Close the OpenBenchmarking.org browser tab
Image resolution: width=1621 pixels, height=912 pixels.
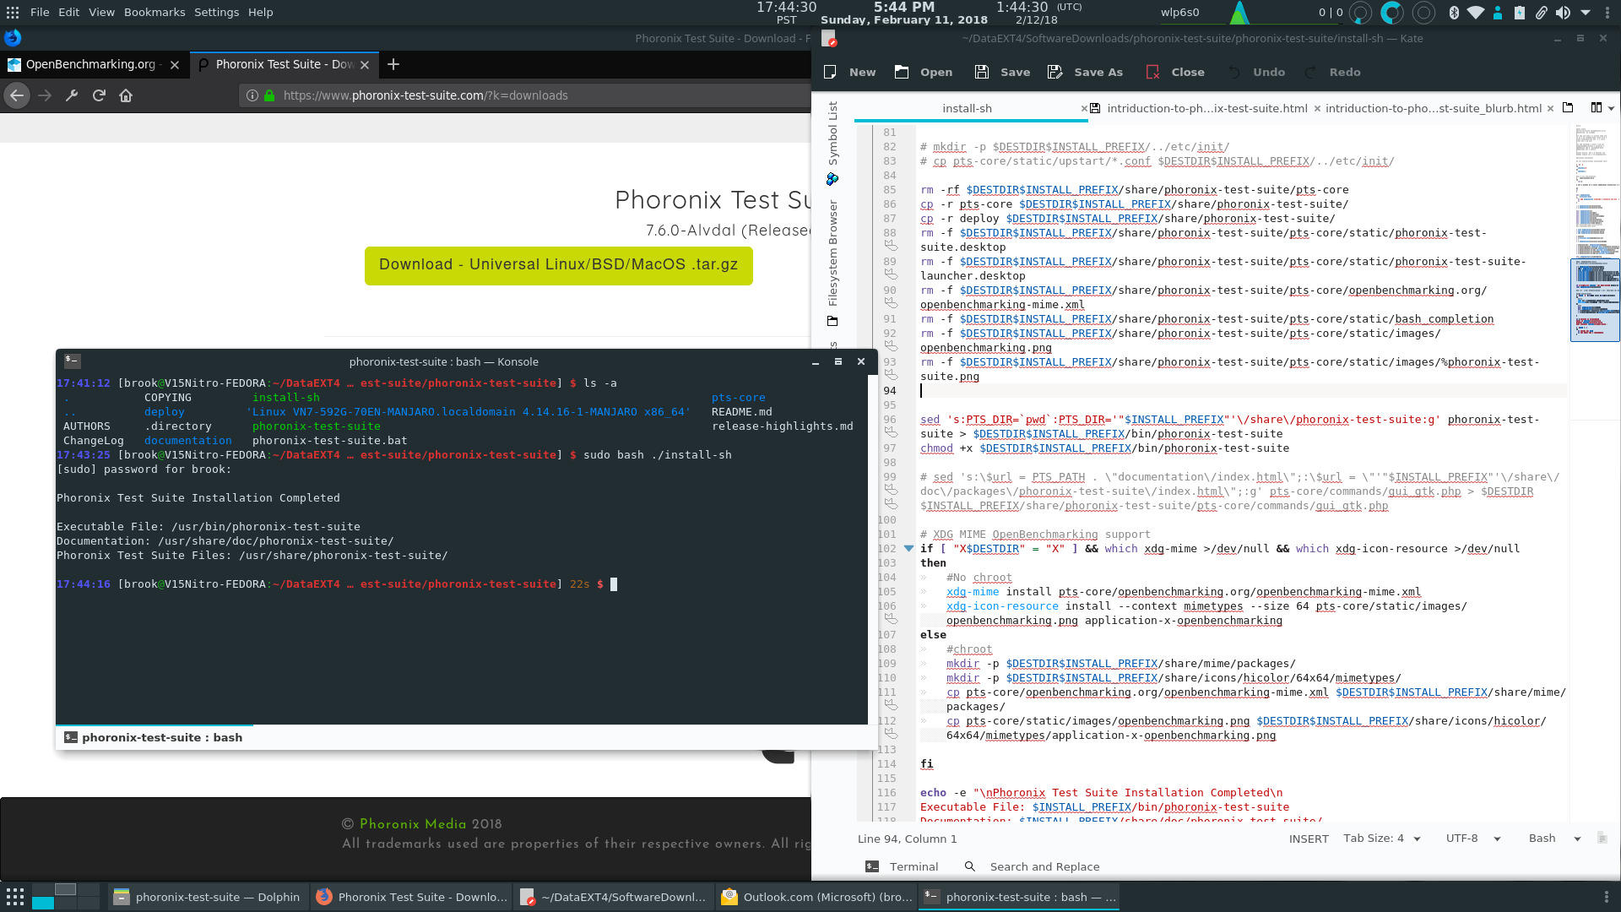pos(175,64)
